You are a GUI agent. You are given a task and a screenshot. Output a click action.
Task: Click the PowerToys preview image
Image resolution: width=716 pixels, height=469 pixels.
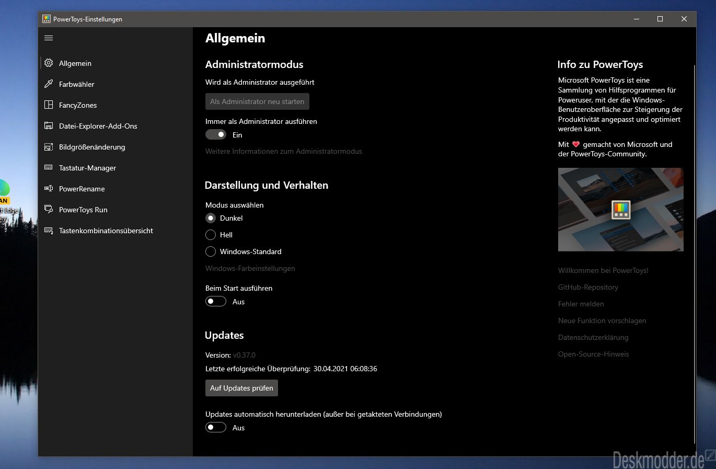(x=621, y=210)
